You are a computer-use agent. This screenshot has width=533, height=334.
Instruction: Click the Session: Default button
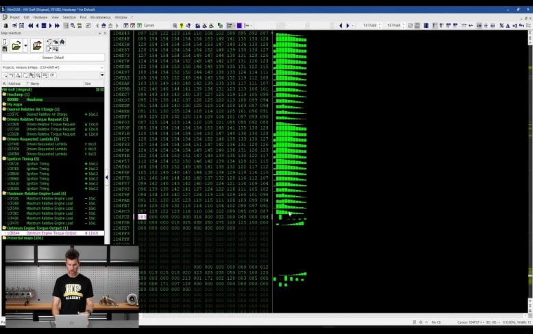click(53, 58)
